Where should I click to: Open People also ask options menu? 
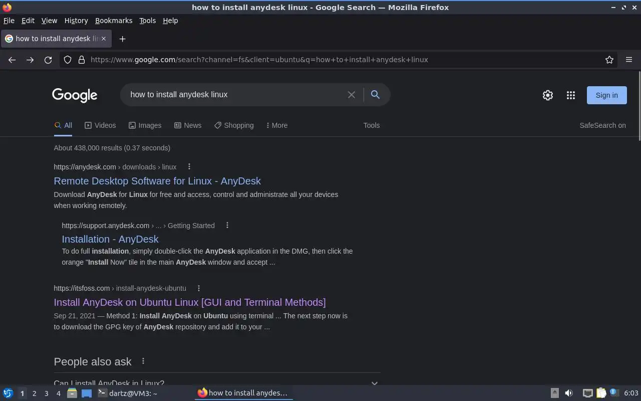(x=143, y=361)
